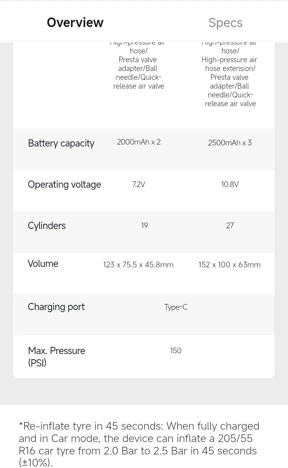Click the Volume row label
Viewport: 288px width, 468px height.
click(x=43, y=263)
